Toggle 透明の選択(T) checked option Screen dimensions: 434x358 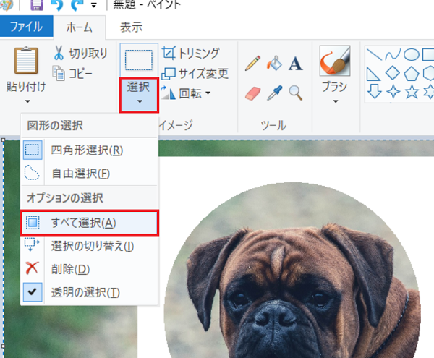point(89,292)
